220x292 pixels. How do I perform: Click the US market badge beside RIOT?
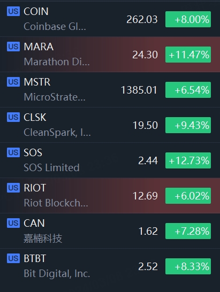(13, 188)
